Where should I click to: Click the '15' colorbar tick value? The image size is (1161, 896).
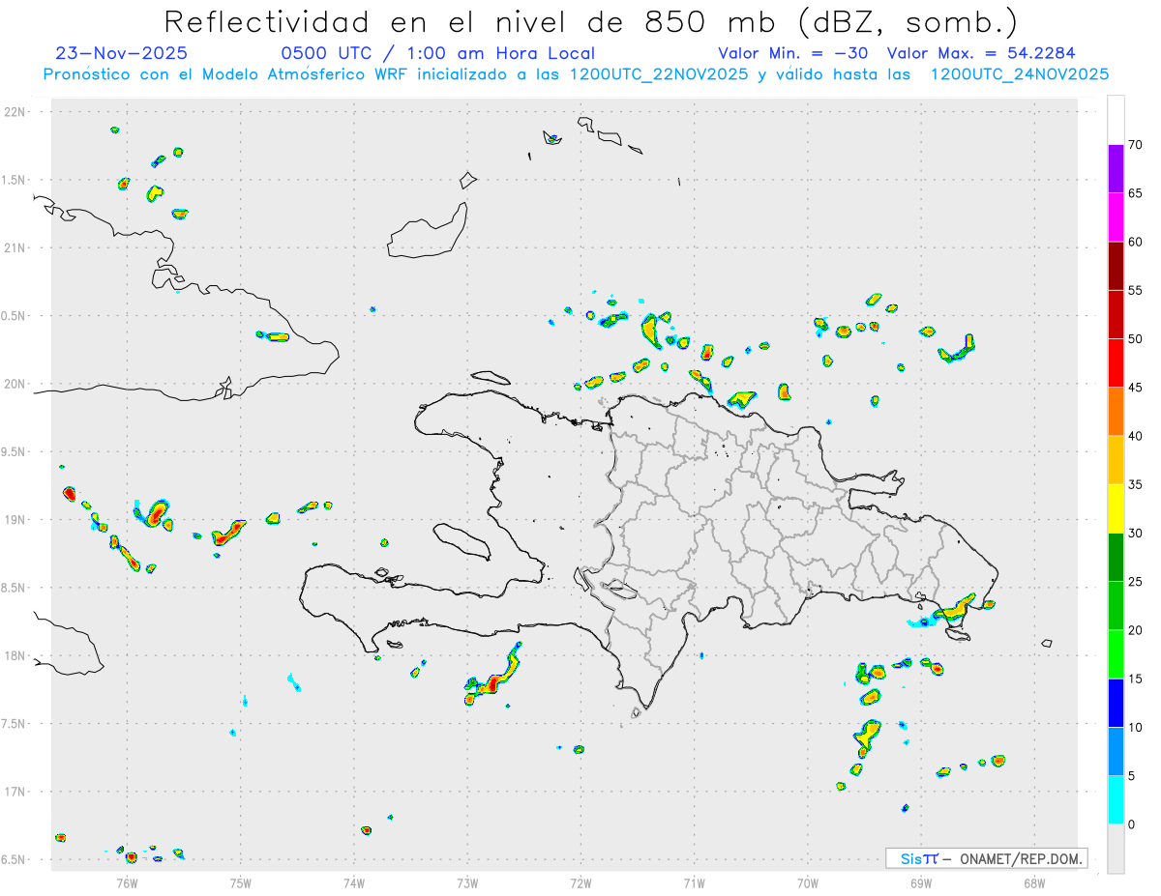(1137, 679)
